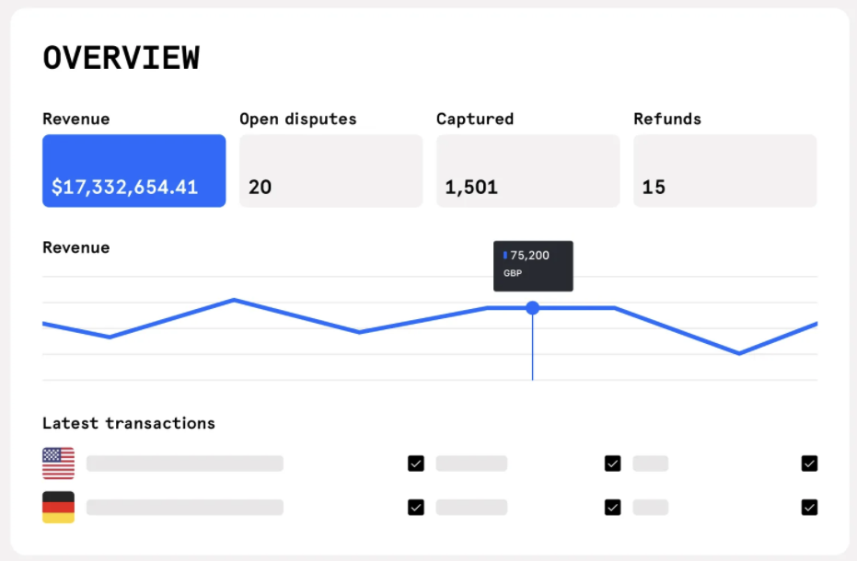Viewport: 857px width, 561px height.
Task: Open the Open disputes card showing 20
Action: 330,170
